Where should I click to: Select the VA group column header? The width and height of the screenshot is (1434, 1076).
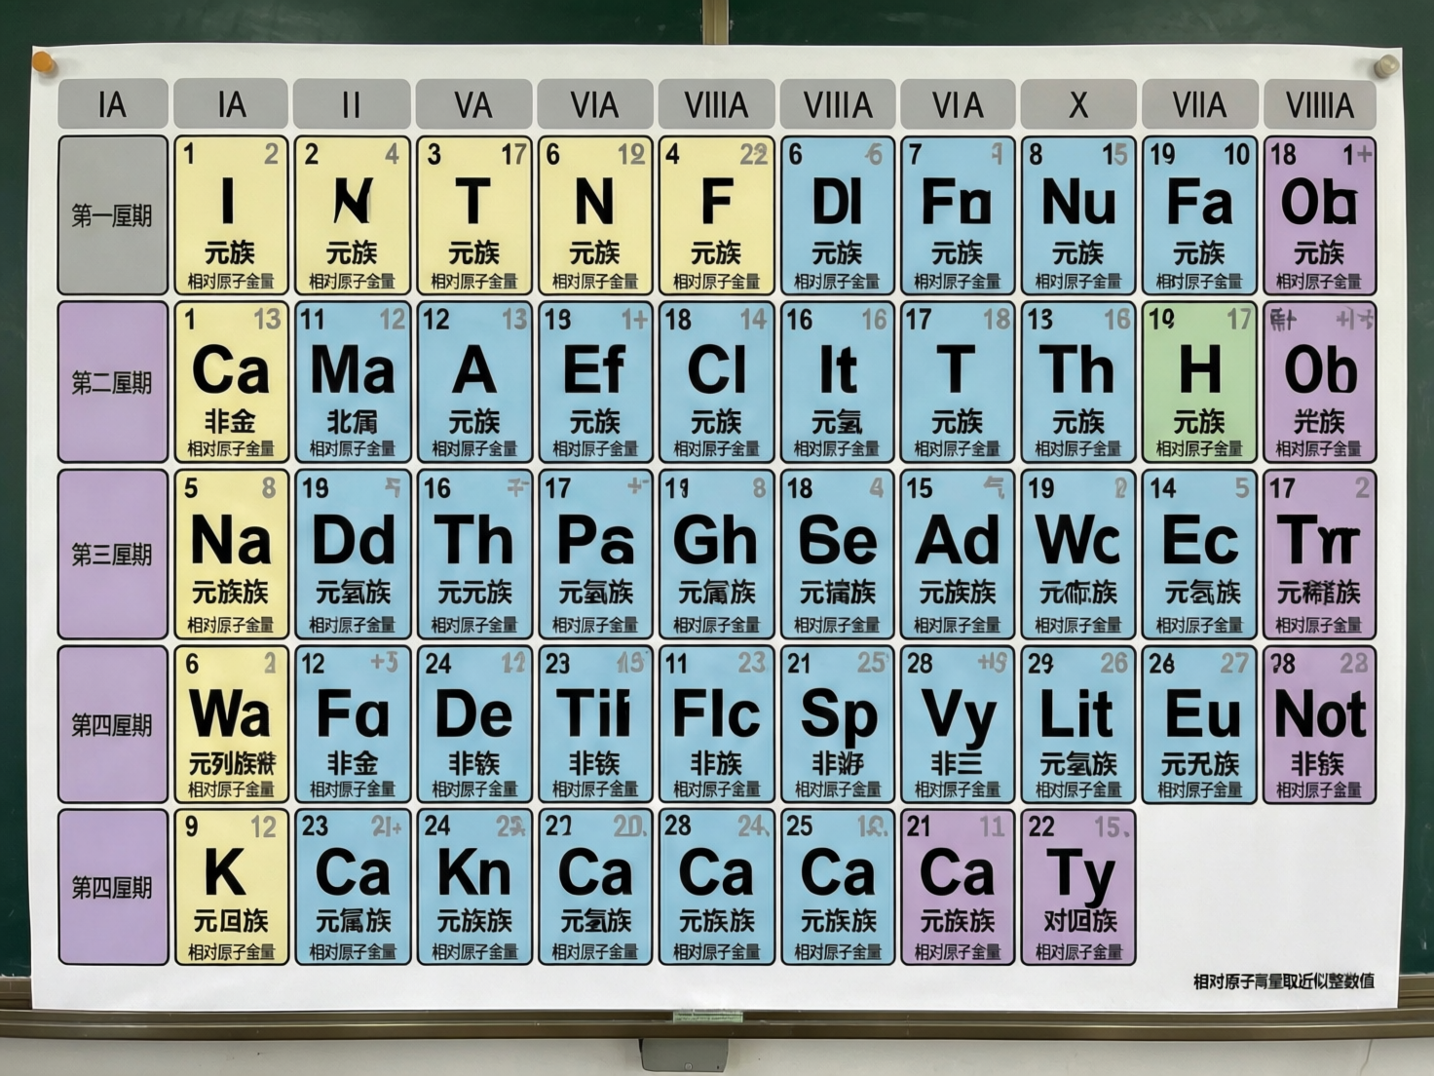tap(473, 104)
